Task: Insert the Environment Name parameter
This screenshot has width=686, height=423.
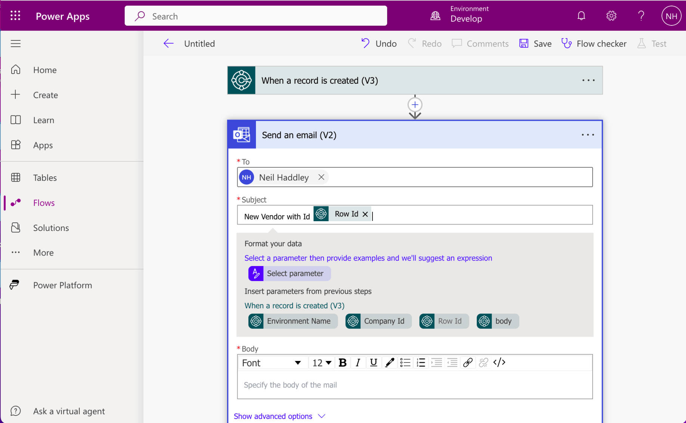Action: point(293,321)
